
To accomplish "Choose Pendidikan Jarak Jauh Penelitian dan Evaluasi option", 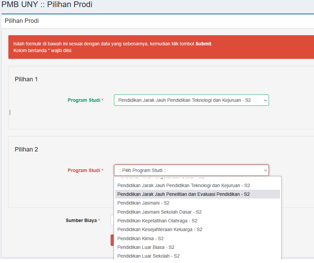I will coord(184,194).
